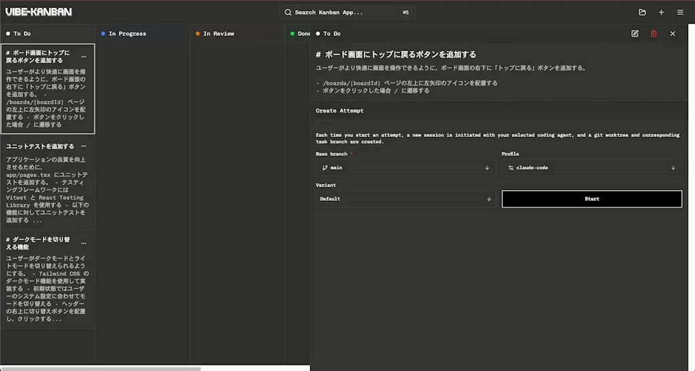This screenshot has width=695, height=371.
Task: Open the Base branch main dropdown
Action: click(406, 168)
